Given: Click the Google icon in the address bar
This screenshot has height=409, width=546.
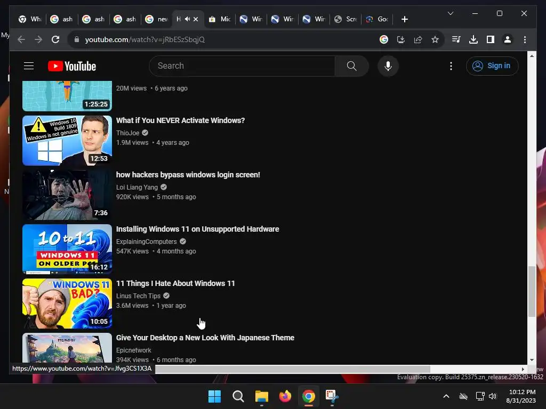Looking at the screenshot, I should pos(384,39).
